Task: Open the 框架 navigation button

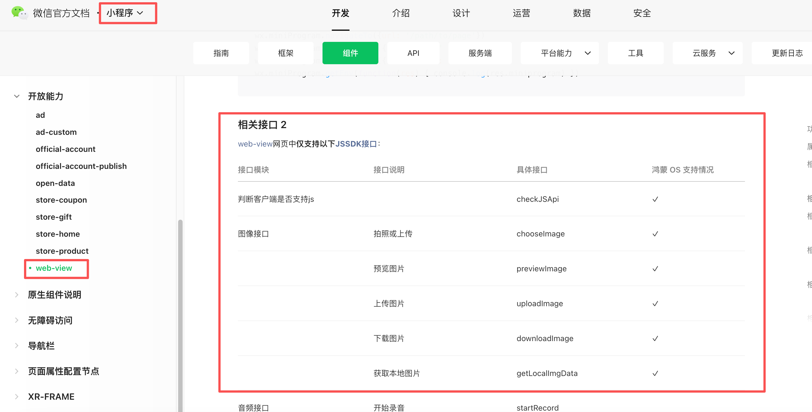Action: (286, 53)
